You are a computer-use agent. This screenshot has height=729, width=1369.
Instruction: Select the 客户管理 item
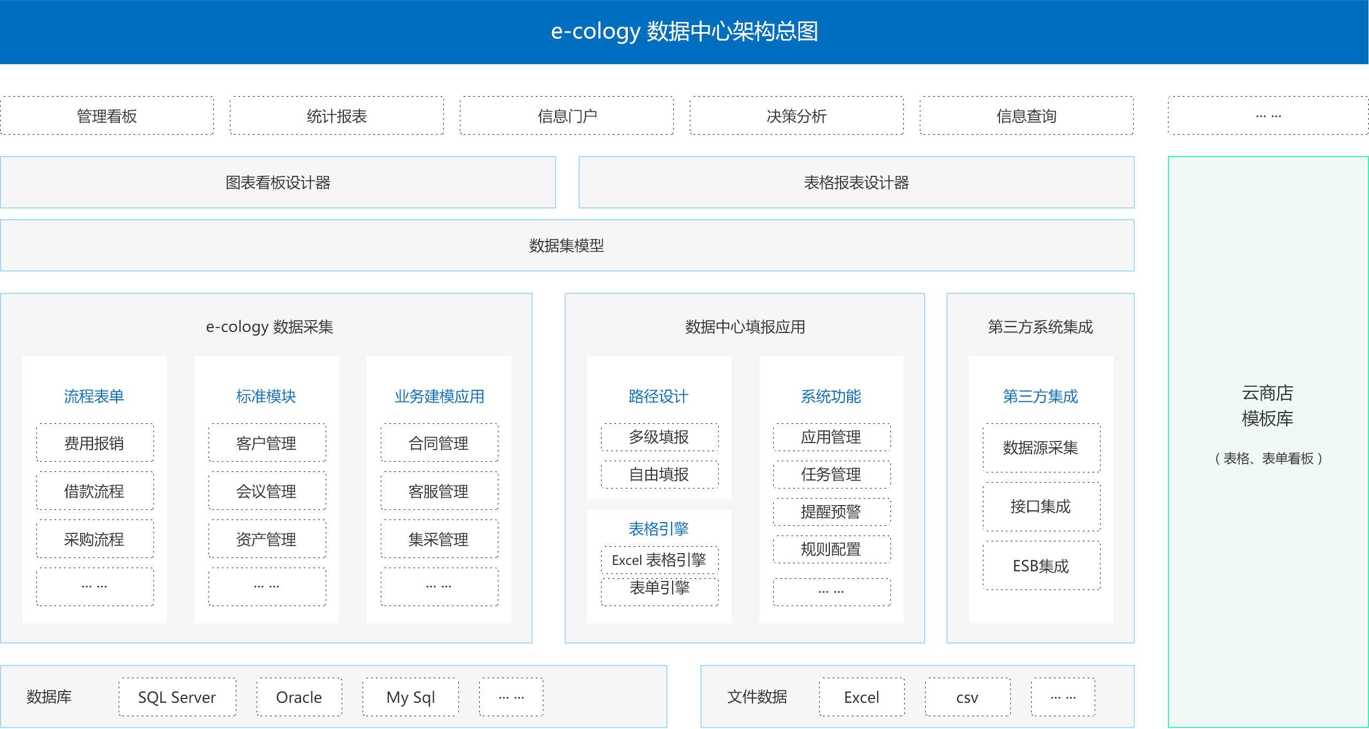(x=267, y=443)
